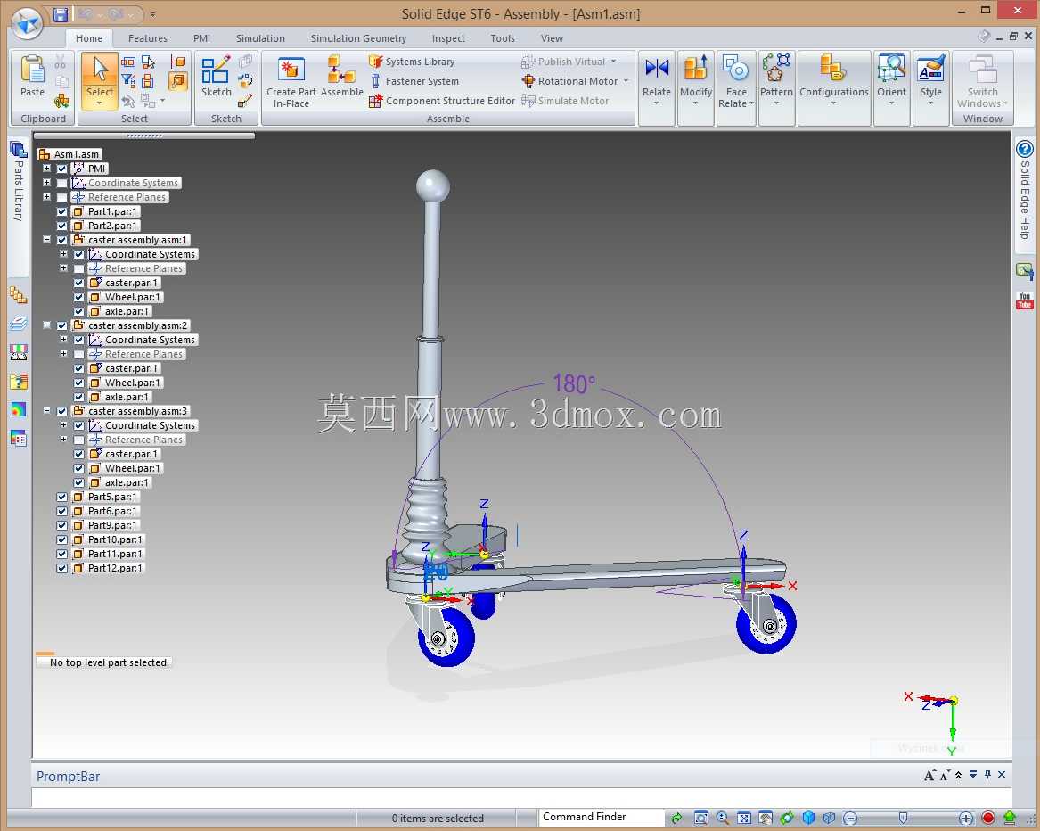Screen dimensions: 1040x831
Task: Open quick access toolbar customize dropdown
Action: click(x=152, y=14)
